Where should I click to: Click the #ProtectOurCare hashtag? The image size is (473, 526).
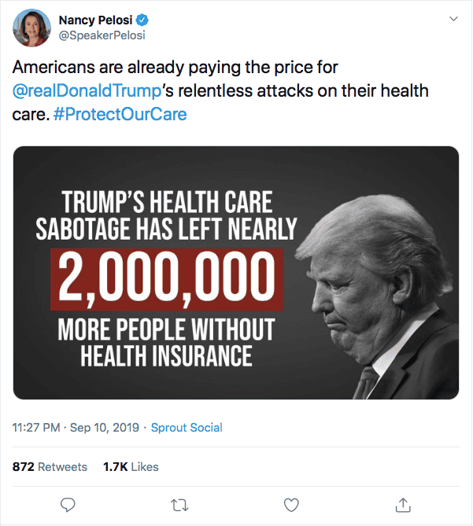120,113
